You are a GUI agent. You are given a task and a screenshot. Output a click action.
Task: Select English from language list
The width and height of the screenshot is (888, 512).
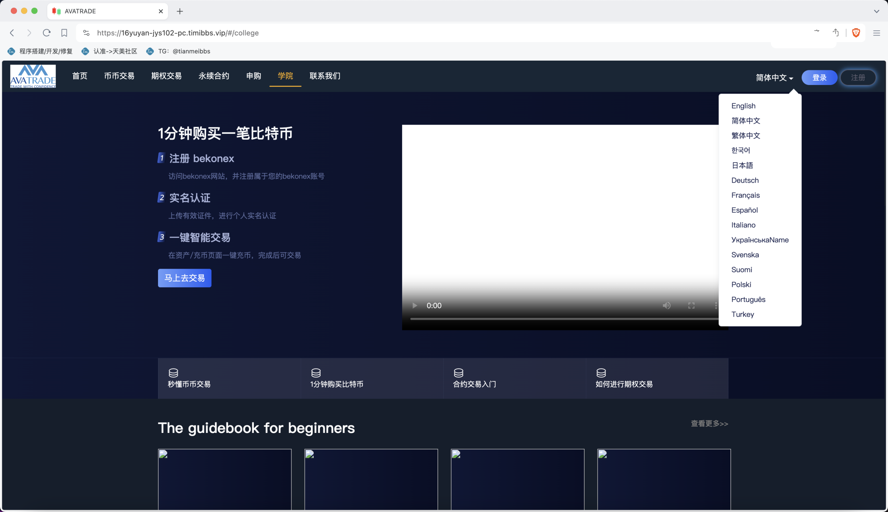pyautogui.click(x=743, y=106)
